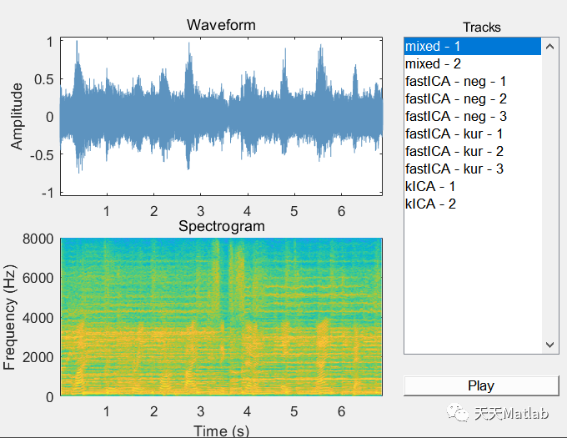Click the Play button
This screenshot has width=567, height=438.
tap(481, 385)
